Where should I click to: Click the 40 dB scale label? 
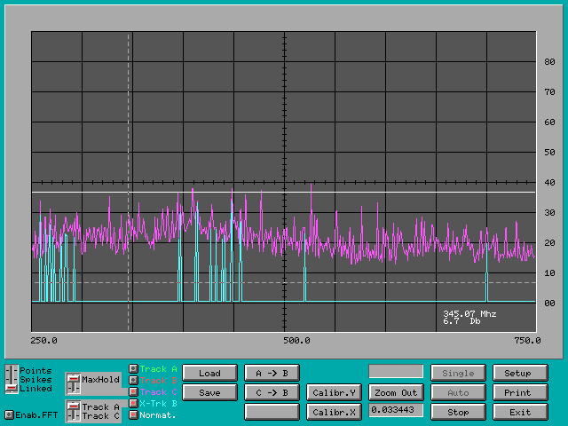coord(549,183)
